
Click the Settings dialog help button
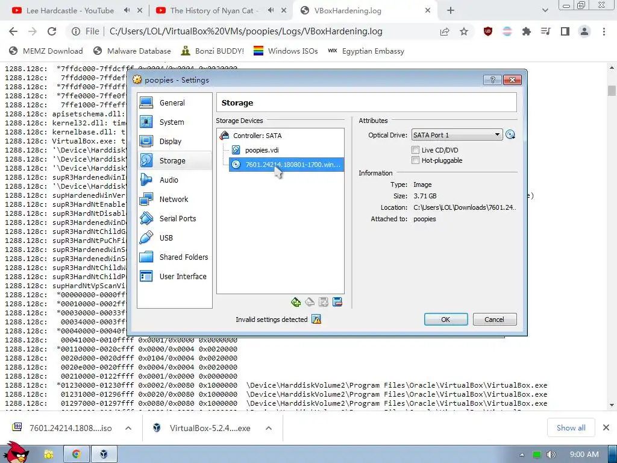492,80
